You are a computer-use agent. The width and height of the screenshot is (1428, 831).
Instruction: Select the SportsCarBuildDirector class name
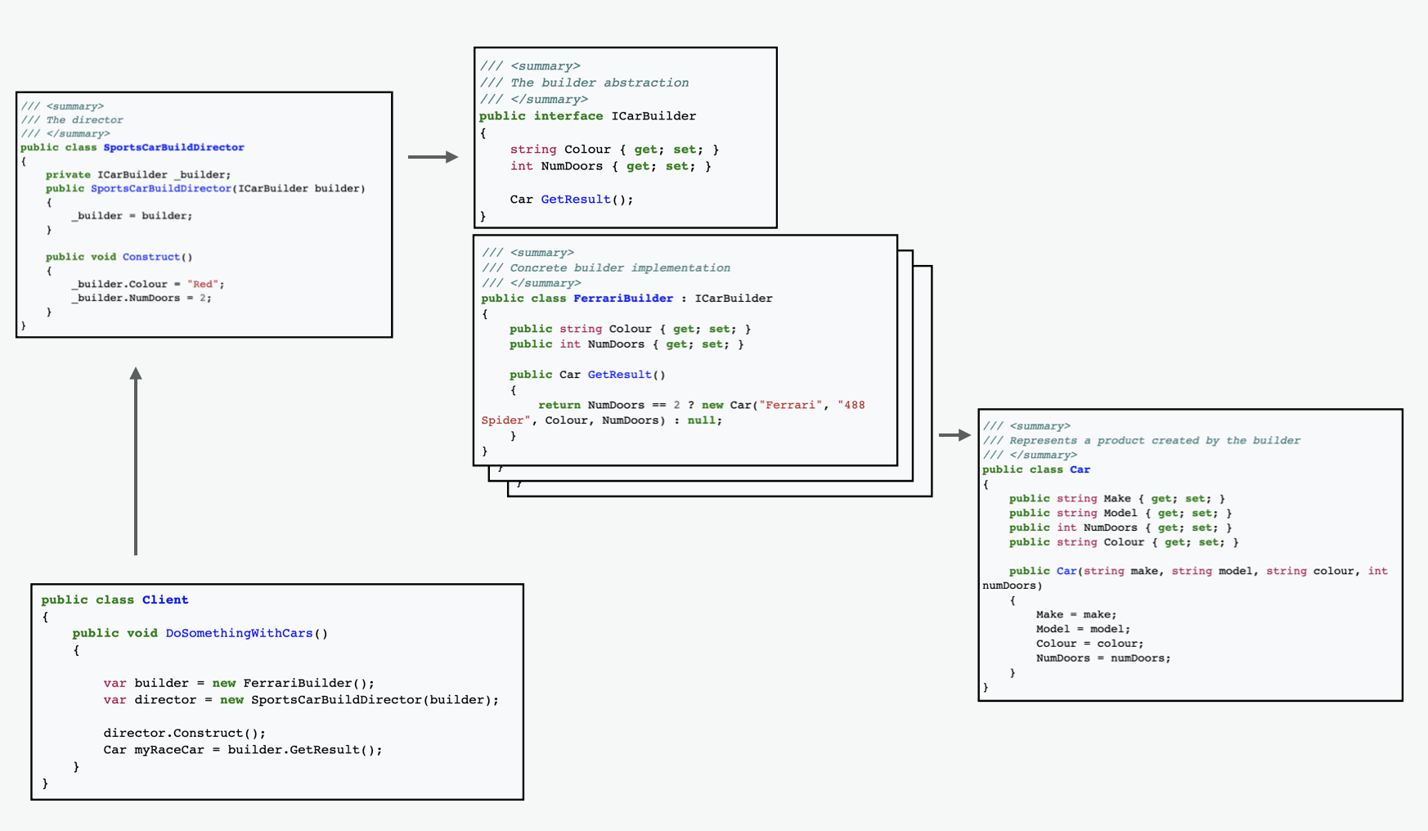(x=173, y=147)
